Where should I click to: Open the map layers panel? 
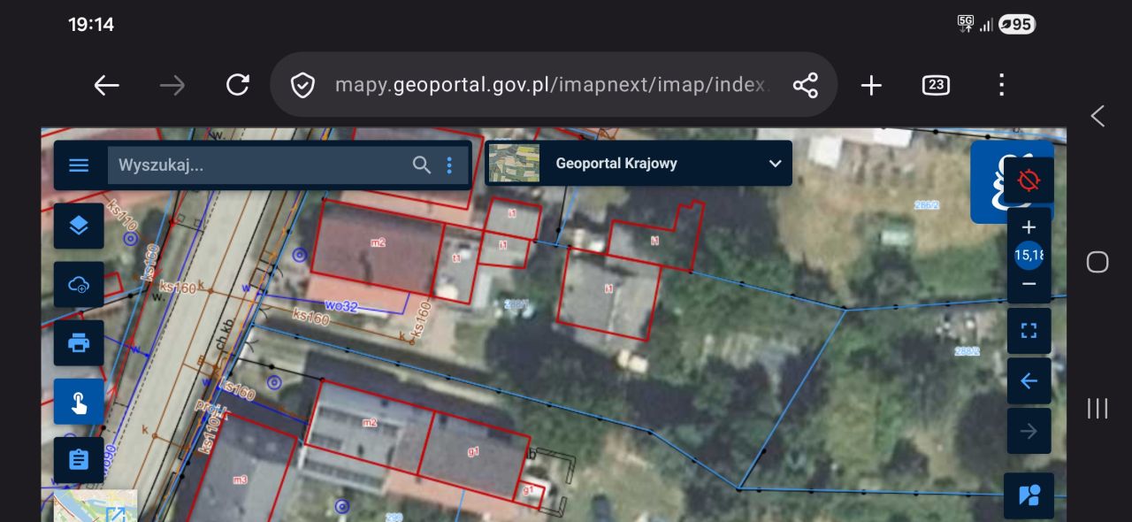point(79,226)
